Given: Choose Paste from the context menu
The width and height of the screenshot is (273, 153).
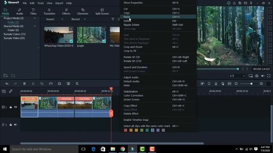Looking at the screenshot, I should click(158, 17).
